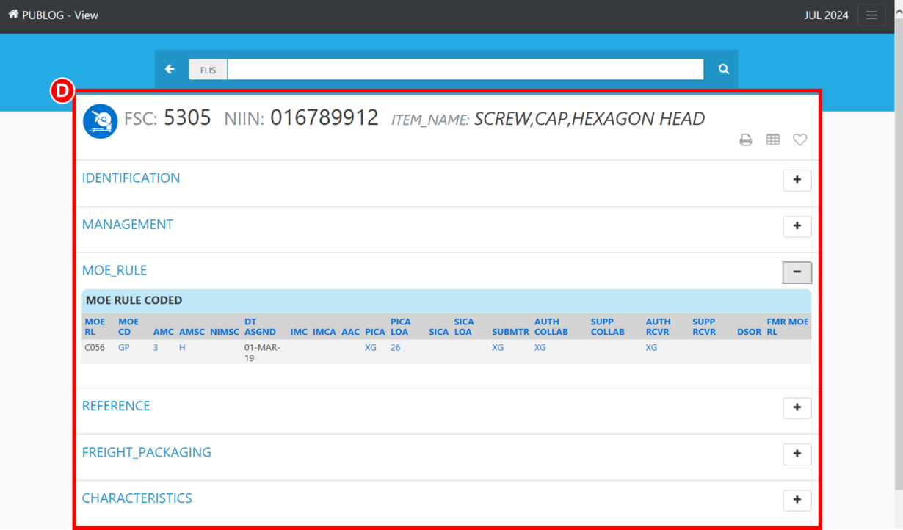Viewport: 903px width, 530px height.
Task: Open the IDENTIFICATION section heading
Action: (131, 178)
